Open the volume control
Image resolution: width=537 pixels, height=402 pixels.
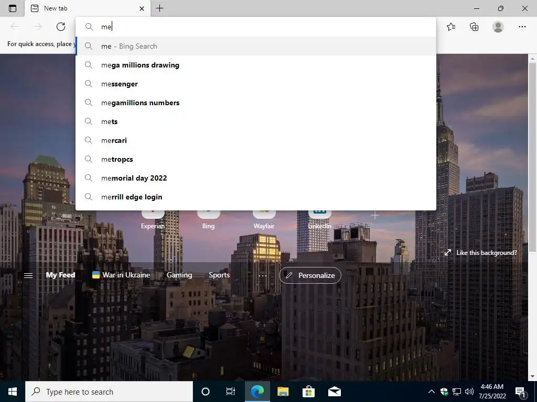(x=469, y=392)
